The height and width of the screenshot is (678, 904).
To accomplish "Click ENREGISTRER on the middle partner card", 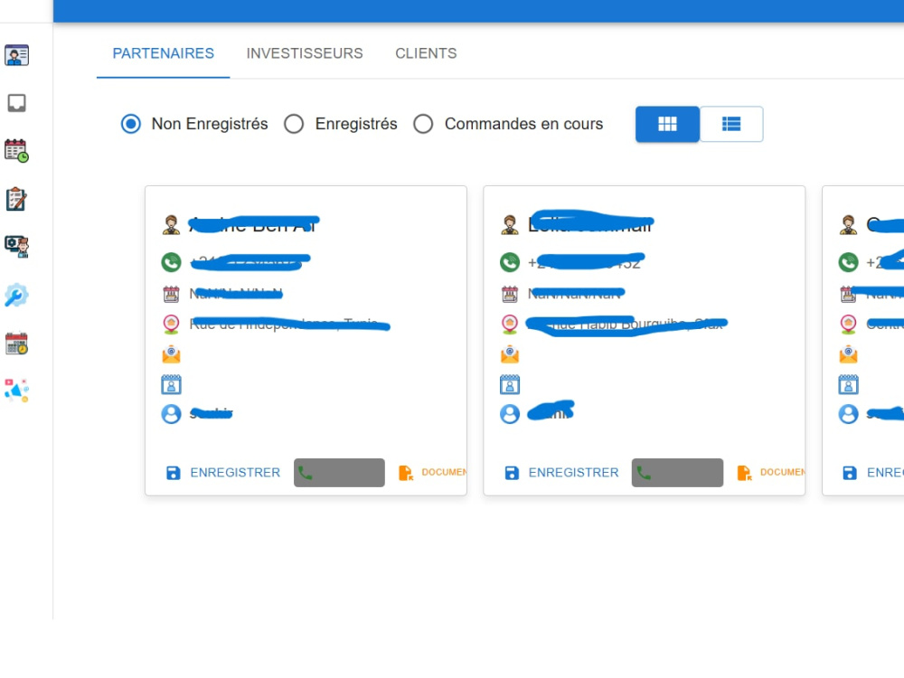I will [x=561, y=473].
